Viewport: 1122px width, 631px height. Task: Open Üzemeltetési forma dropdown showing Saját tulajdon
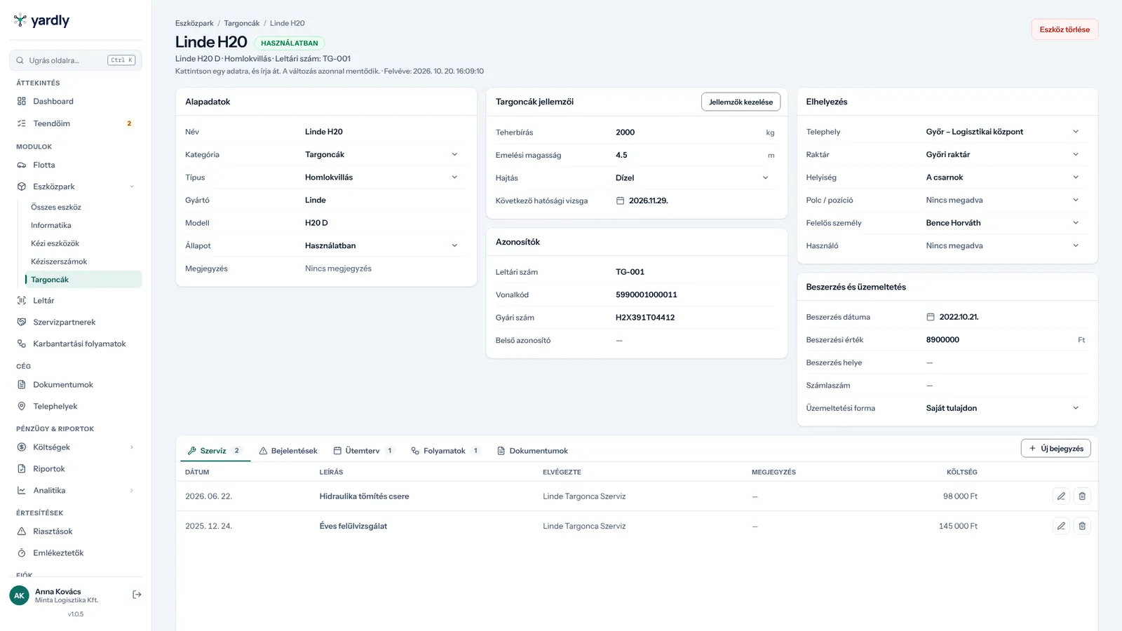pos(1004,408)
